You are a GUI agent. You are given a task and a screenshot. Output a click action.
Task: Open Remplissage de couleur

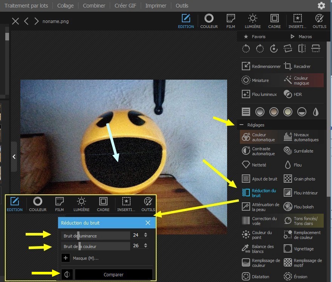[x=261, y=263]
